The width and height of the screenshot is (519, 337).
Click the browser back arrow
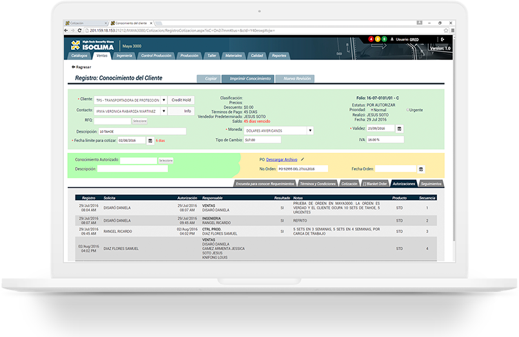coord(66,30)
